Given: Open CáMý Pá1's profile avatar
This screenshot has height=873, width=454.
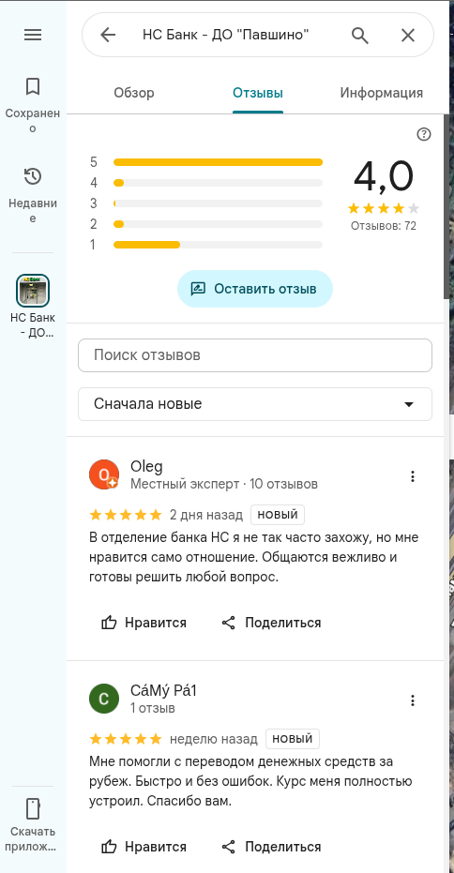Looking at the screenshot, I should pyautogui.click(x=104, y=699).
